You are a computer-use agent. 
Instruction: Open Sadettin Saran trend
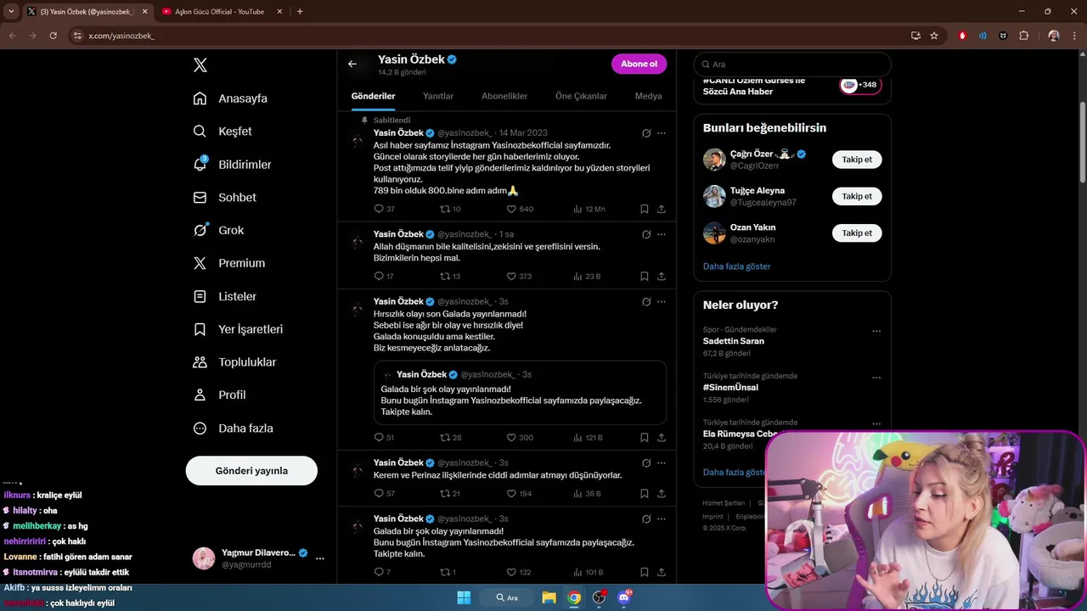click(x=734, y=341)
